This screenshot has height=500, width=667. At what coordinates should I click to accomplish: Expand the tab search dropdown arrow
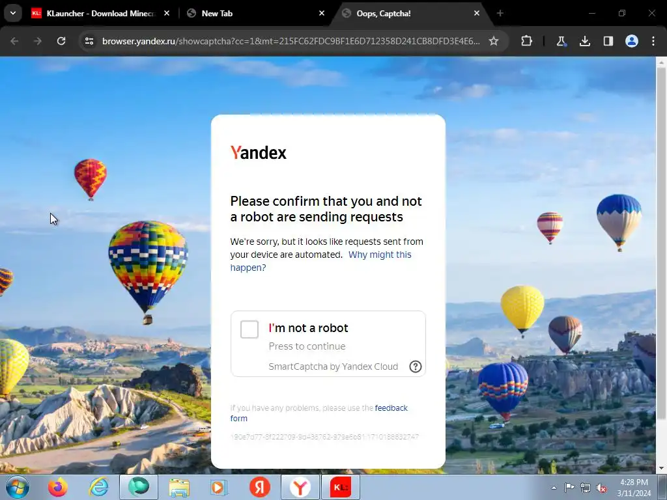pyautogui.click(x=13, y=13)
